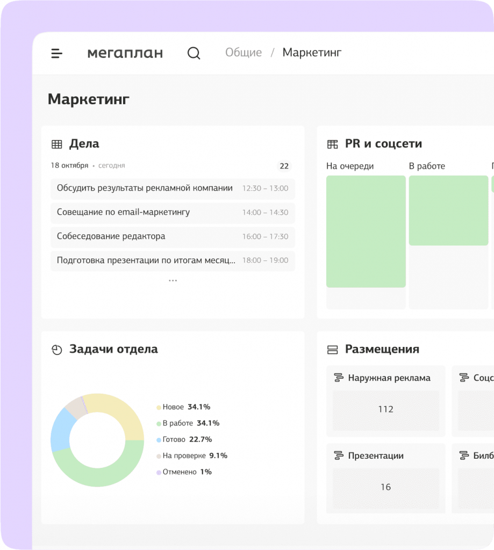Open the На очереди green card
The width and height of the screenshot is (494, 550).
(x=366, y=231)
